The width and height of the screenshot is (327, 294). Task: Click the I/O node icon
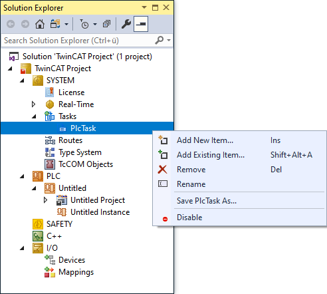coord(38,248)
